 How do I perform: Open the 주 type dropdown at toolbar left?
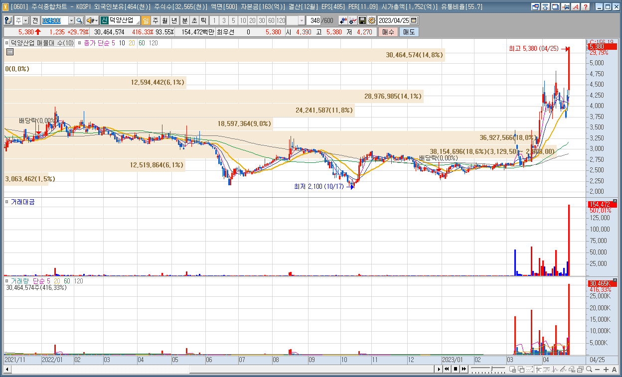[x=26, y=20]
